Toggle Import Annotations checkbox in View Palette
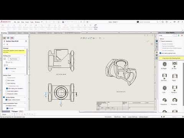The image size is (184, 138). (160, 41)
